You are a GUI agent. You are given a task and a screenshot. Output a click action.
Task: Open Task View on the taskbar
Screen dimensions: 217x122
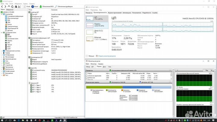tap(10, 120)
